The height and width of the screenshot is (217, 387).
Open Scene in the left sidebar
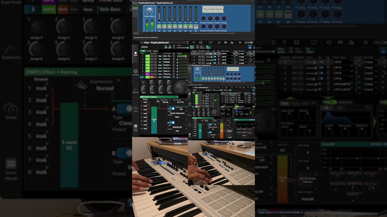coord(135,109)
